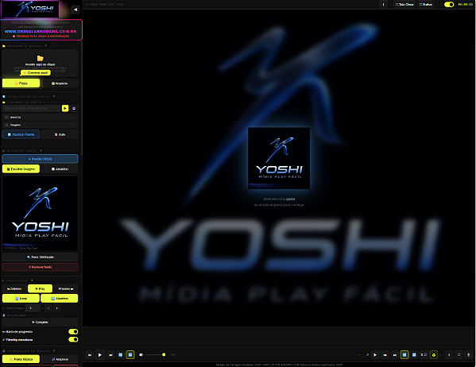Image resolution: width=476 pixels, height=367 pixels.
Task: Toggle the music loop icon in bottom-right controls
Action: [x=414, y=355]
